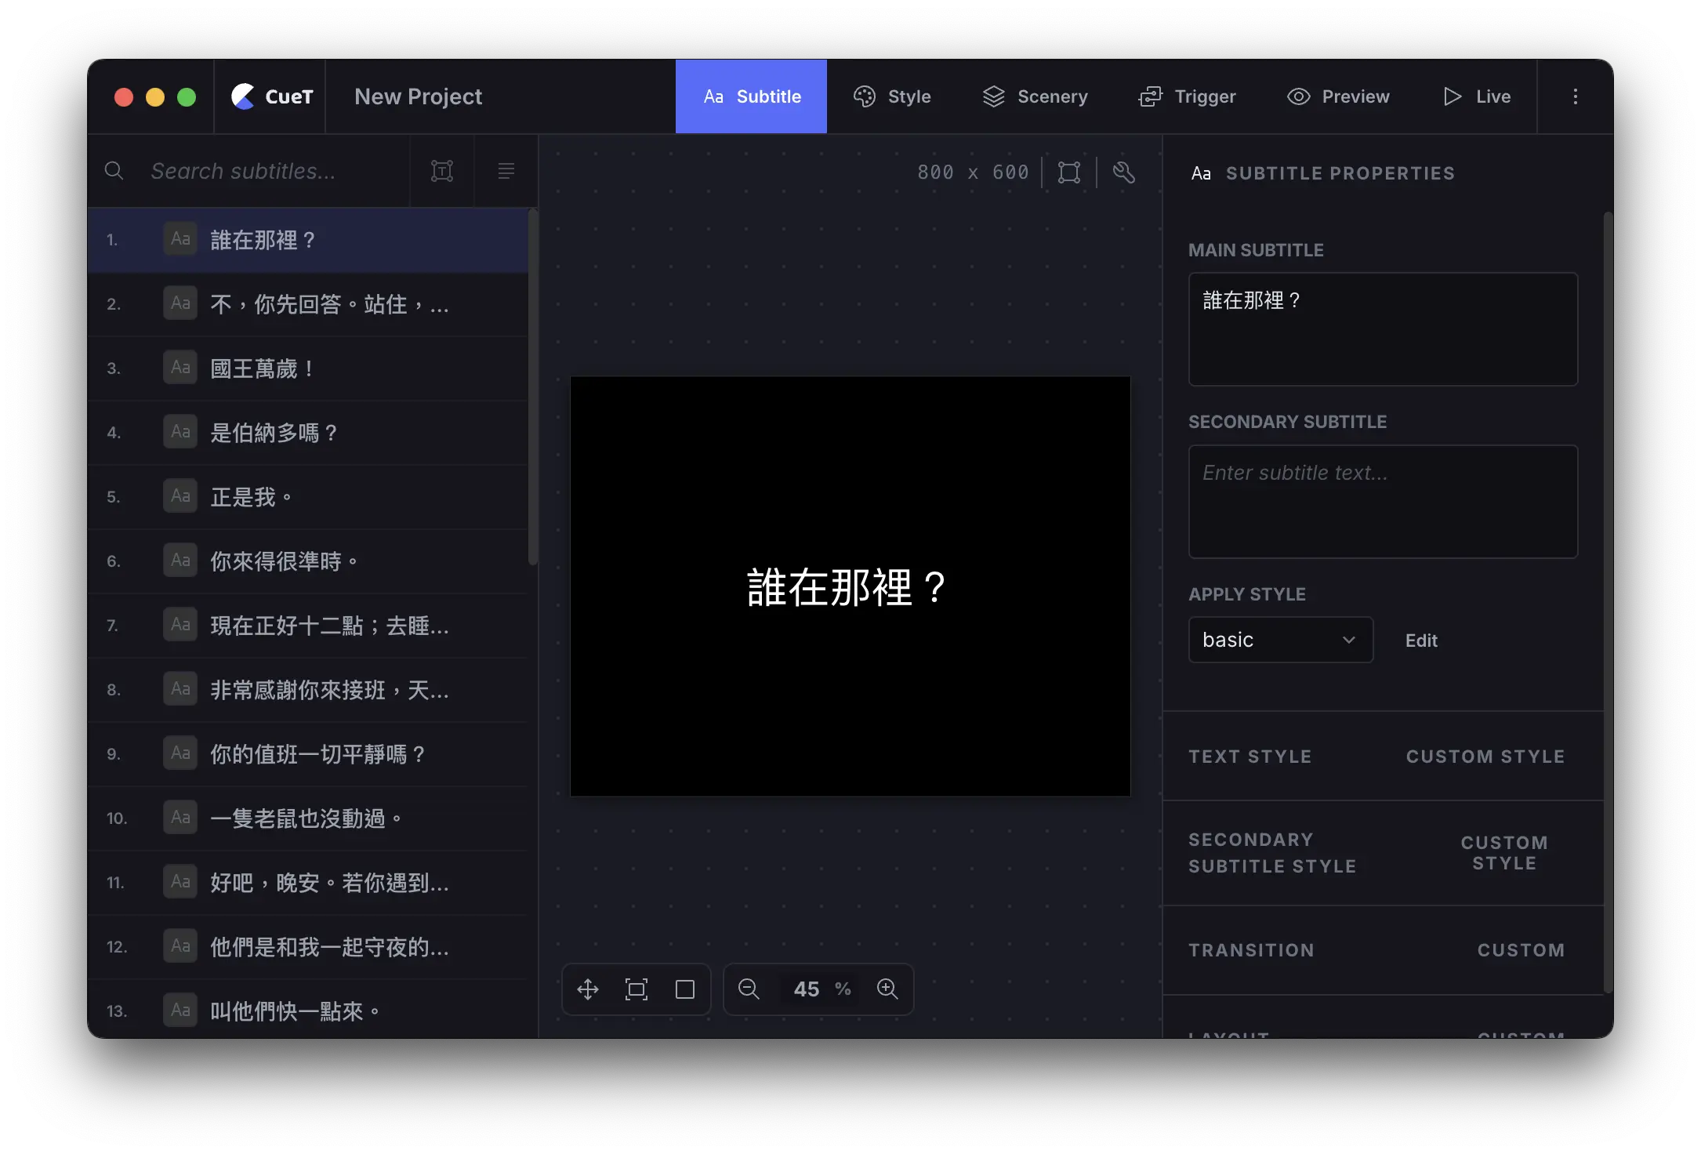1701x1154 pixels.
Task: Open the list menu icon beside search
Action: click(x=506, y=171)
